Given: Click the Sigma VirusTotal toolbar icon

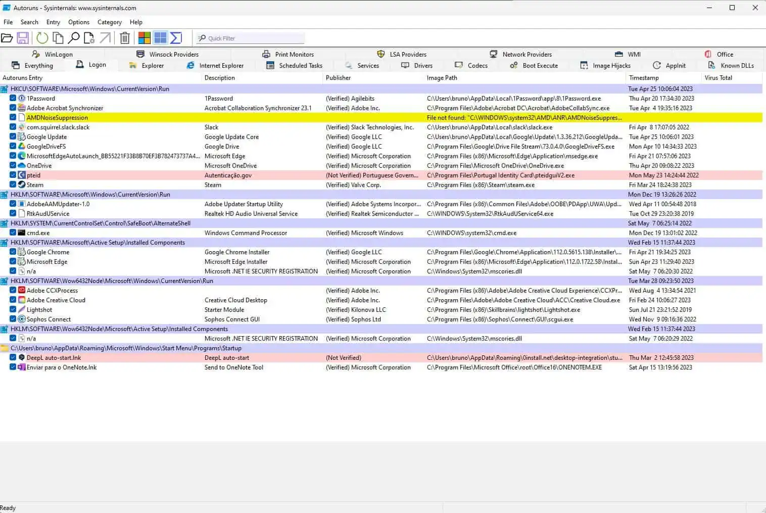Looking at the screenshot, I should pyautogui.click(x=176, y=38).
